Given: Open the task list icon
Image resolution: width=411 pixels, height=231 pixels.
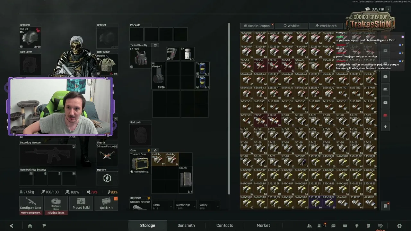Looking at the screenshot, I should [x=380, y=226].
